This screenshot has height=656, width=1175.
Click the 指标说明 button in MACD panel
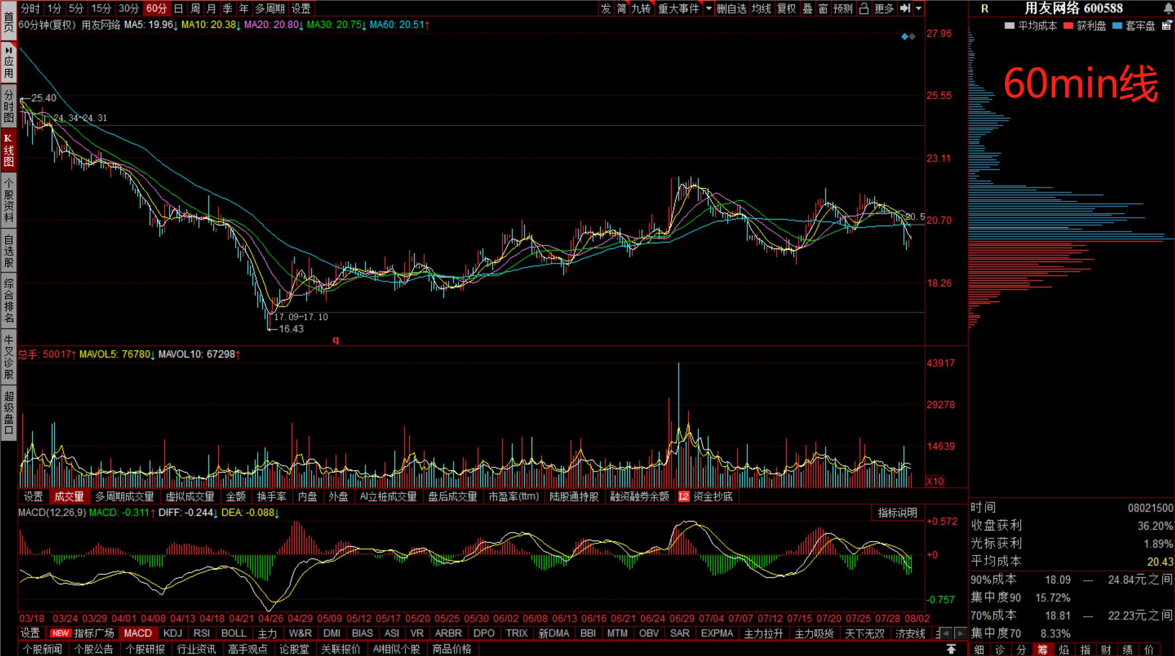click(x=897, y=512)
